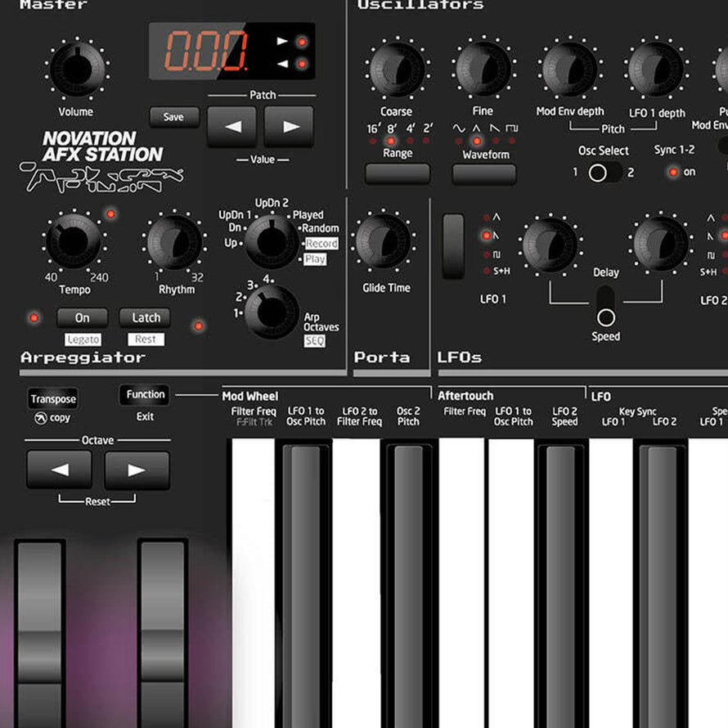728x728 pixels.
Task: Turn the LFO 2 rate knob
Action: pos(661,243)
